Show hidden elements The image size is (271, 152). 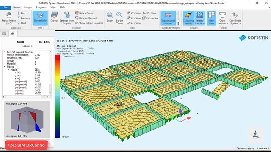[x=89, y=23]
